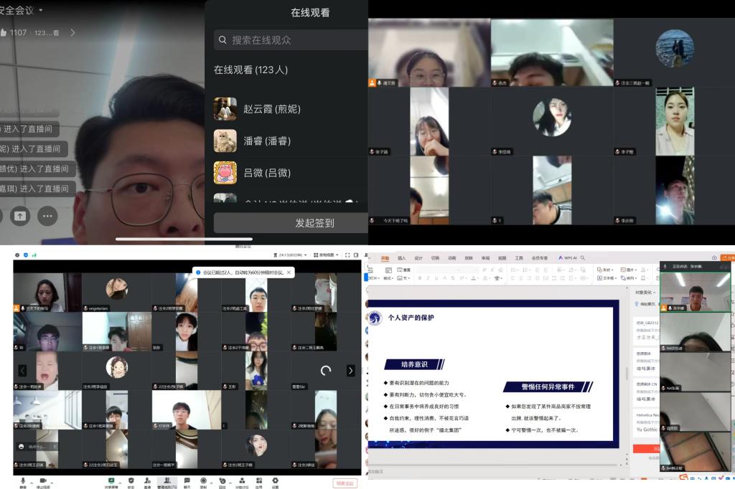This screenshot has width=735, height=489.
Task: Open the grid view layout dropdown
Action: coord(326,255)
